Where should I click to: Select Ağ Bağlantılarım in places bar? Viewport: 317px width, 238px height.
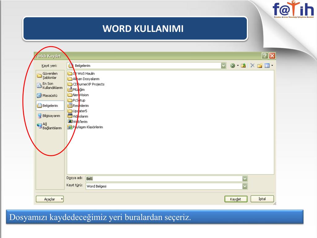[x=50, y=126]
